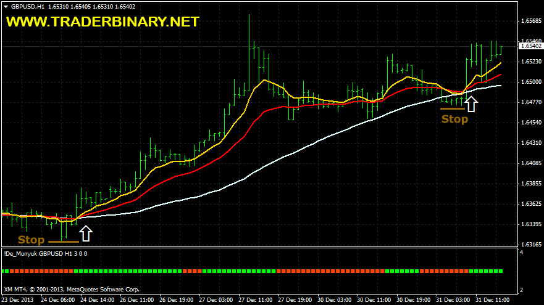Click the indicator scale value 2
Screen dimensions: 544x305
tap(521, 290)
